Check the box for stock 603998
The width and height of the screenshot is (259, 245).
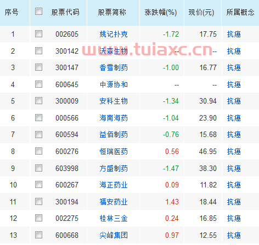point(38,168)
